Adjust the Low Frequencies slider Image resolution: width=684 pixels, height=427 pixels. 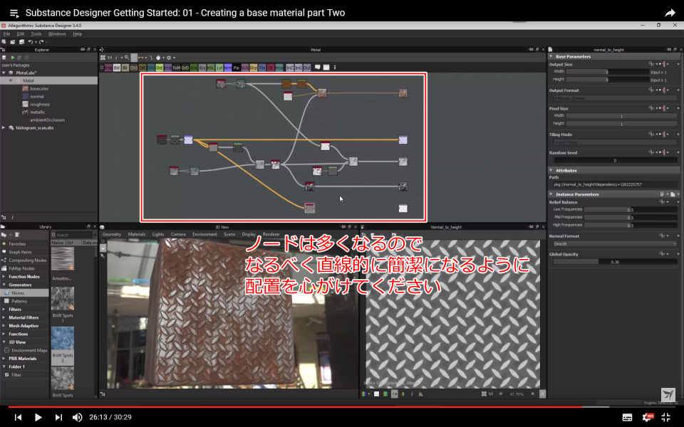631,209
